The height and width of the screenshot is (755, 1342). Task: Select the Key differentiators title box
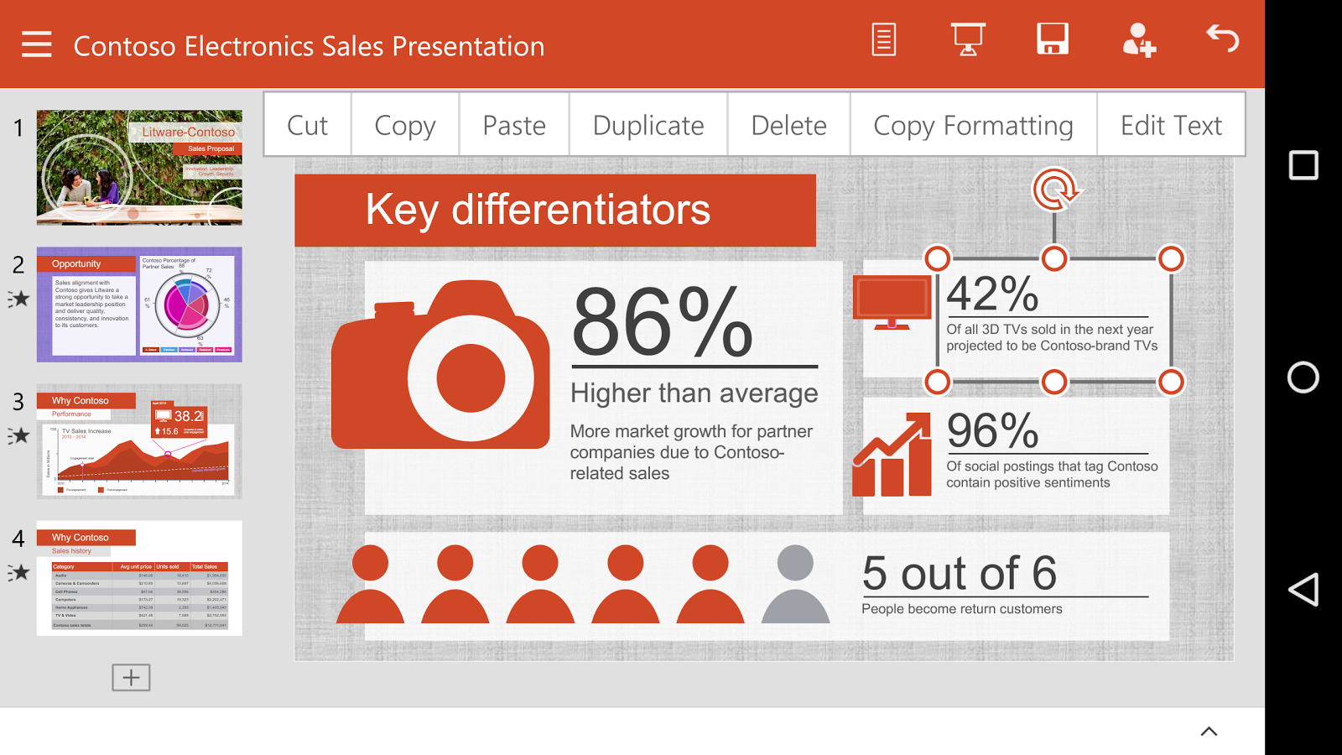click(555, 210)
